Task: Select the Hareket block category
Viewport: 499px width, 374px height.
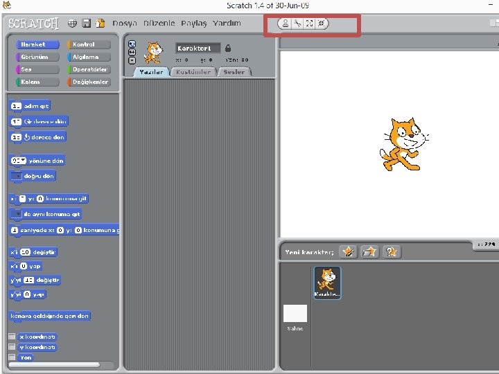Action: click(x=37, y=44)
